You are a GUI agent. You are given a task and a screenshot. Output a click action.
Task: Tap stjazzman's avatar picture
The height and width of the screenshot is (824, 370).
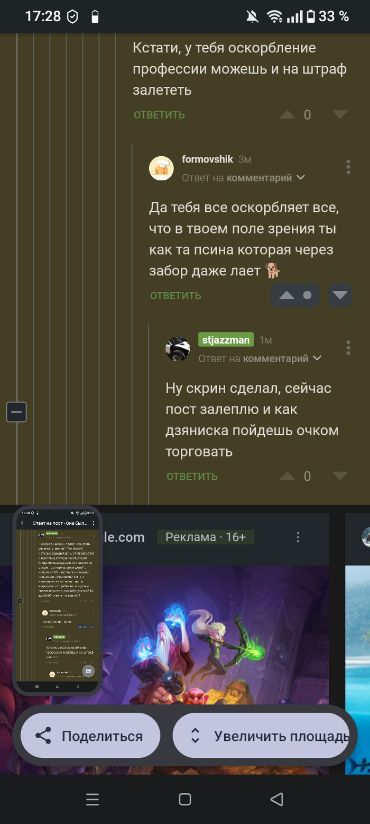click(x=178, y=349)
